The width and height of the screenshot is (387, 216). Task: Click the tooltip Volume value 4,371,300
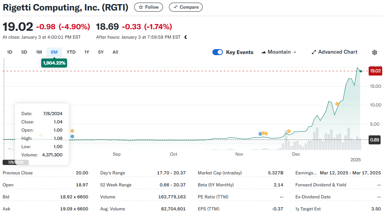click(x=52, y=155)
